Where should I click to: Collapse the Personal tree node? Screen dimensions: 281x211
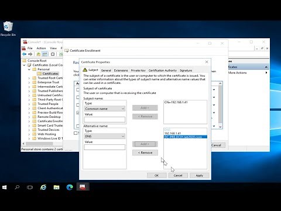point(29,69)
